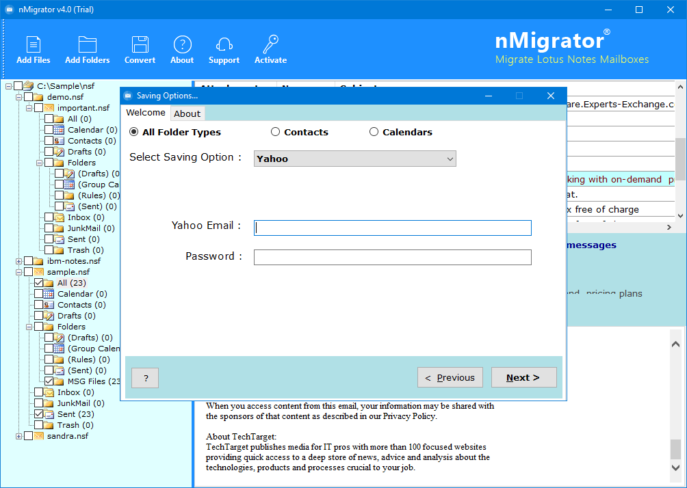Collapse the sample.nsf tree node
The width and height of the screenshot is (687, 488).
coord(19,272)
